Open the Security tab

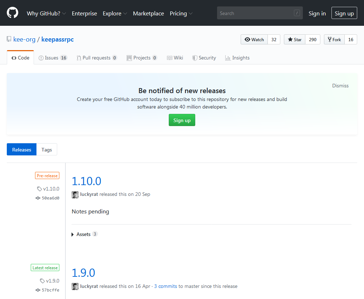tap(204, 58)
